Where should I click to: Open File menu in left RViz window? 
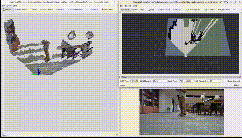(3, 6)
